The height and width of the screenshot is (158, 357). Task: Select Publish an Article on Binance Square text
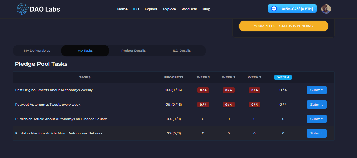(x=61, y=119)
